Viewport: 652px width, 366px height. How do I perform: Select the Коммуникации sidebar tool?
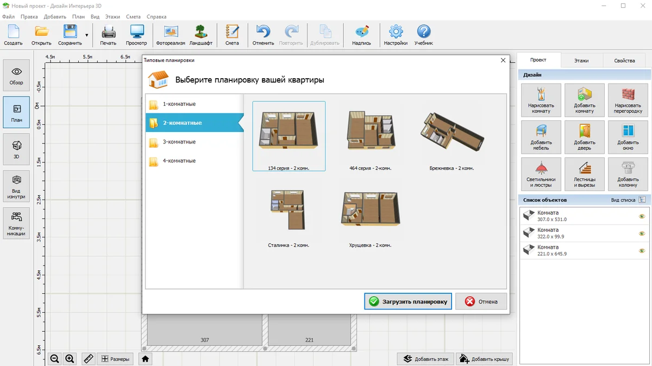point(16,223)
